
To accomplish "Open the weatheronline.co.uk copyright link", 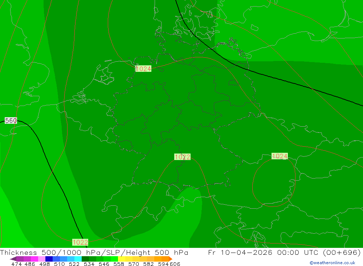I will pyautogui.click(x=333, y=263).
